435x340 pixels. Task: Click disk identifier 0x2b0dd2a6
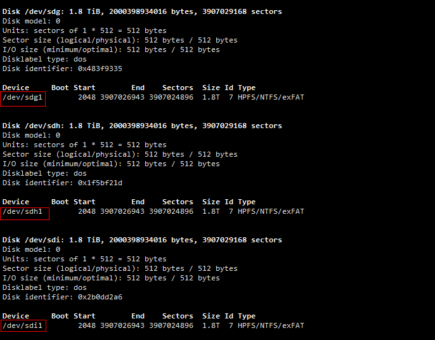(100, 297)
